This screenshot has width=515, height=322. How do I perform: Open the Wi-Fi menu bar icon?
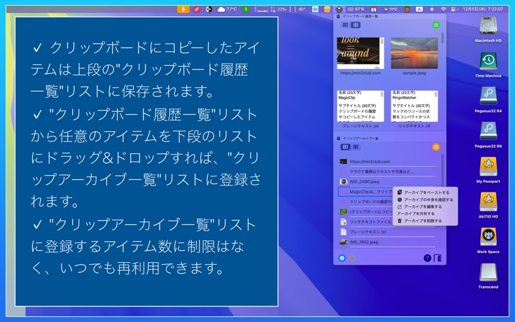coord(444,9)
